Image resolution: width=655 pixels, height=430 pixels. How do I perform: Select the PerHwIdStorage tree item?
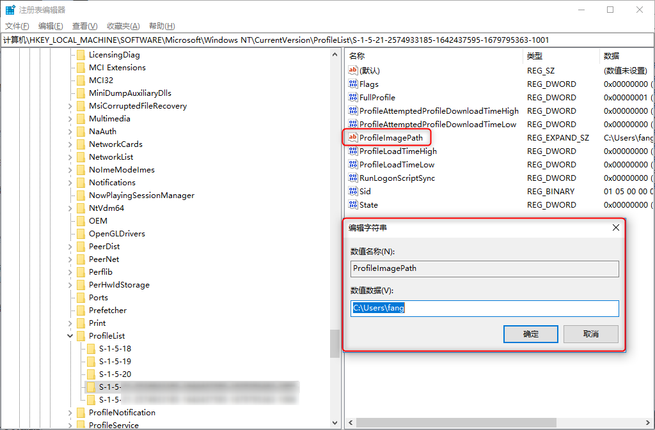point(119,285)
